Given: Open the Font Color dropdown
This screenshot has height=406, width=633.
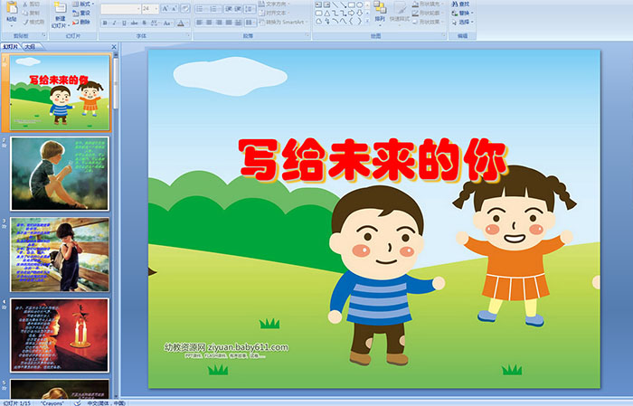Looking at the screenshot, I should coord(187,24).
